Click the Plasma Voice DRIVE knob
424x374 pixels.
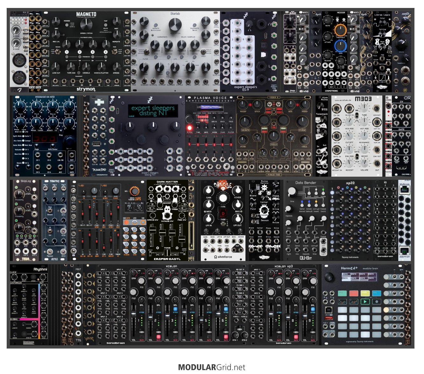[x=214, y=117]
